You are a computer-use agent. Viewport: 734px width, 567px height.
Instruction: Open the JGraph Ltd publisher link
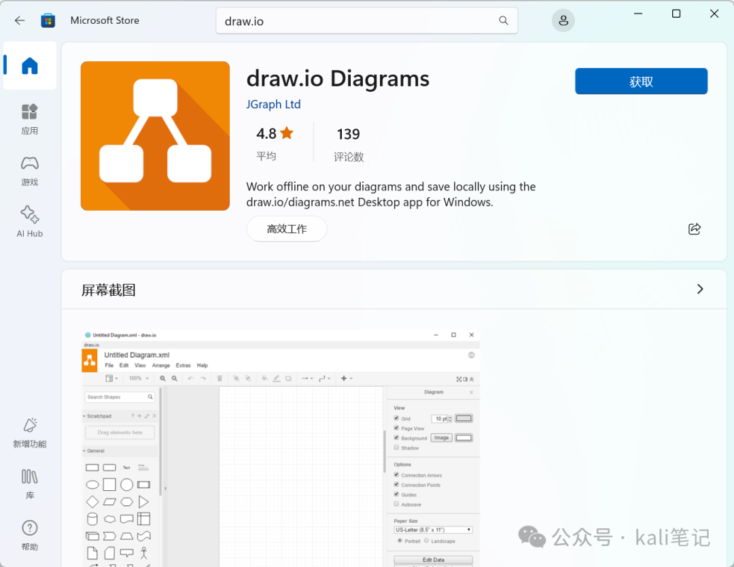click(273, 104)
